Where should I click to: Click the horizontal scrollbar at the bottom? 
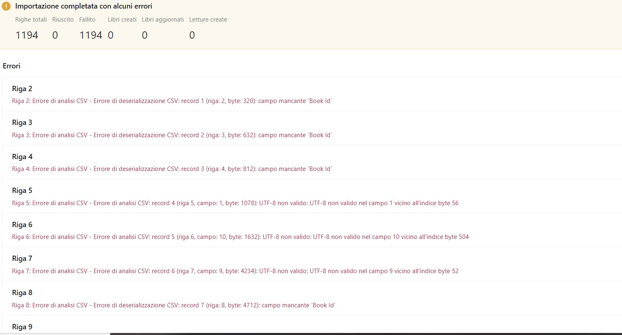tap(366, 334)
